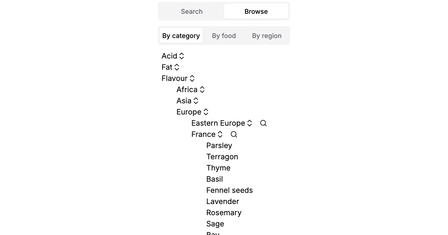This screenshot has width=448, height=235.
Task: Switch to By region view
Action: coord(267,36)
